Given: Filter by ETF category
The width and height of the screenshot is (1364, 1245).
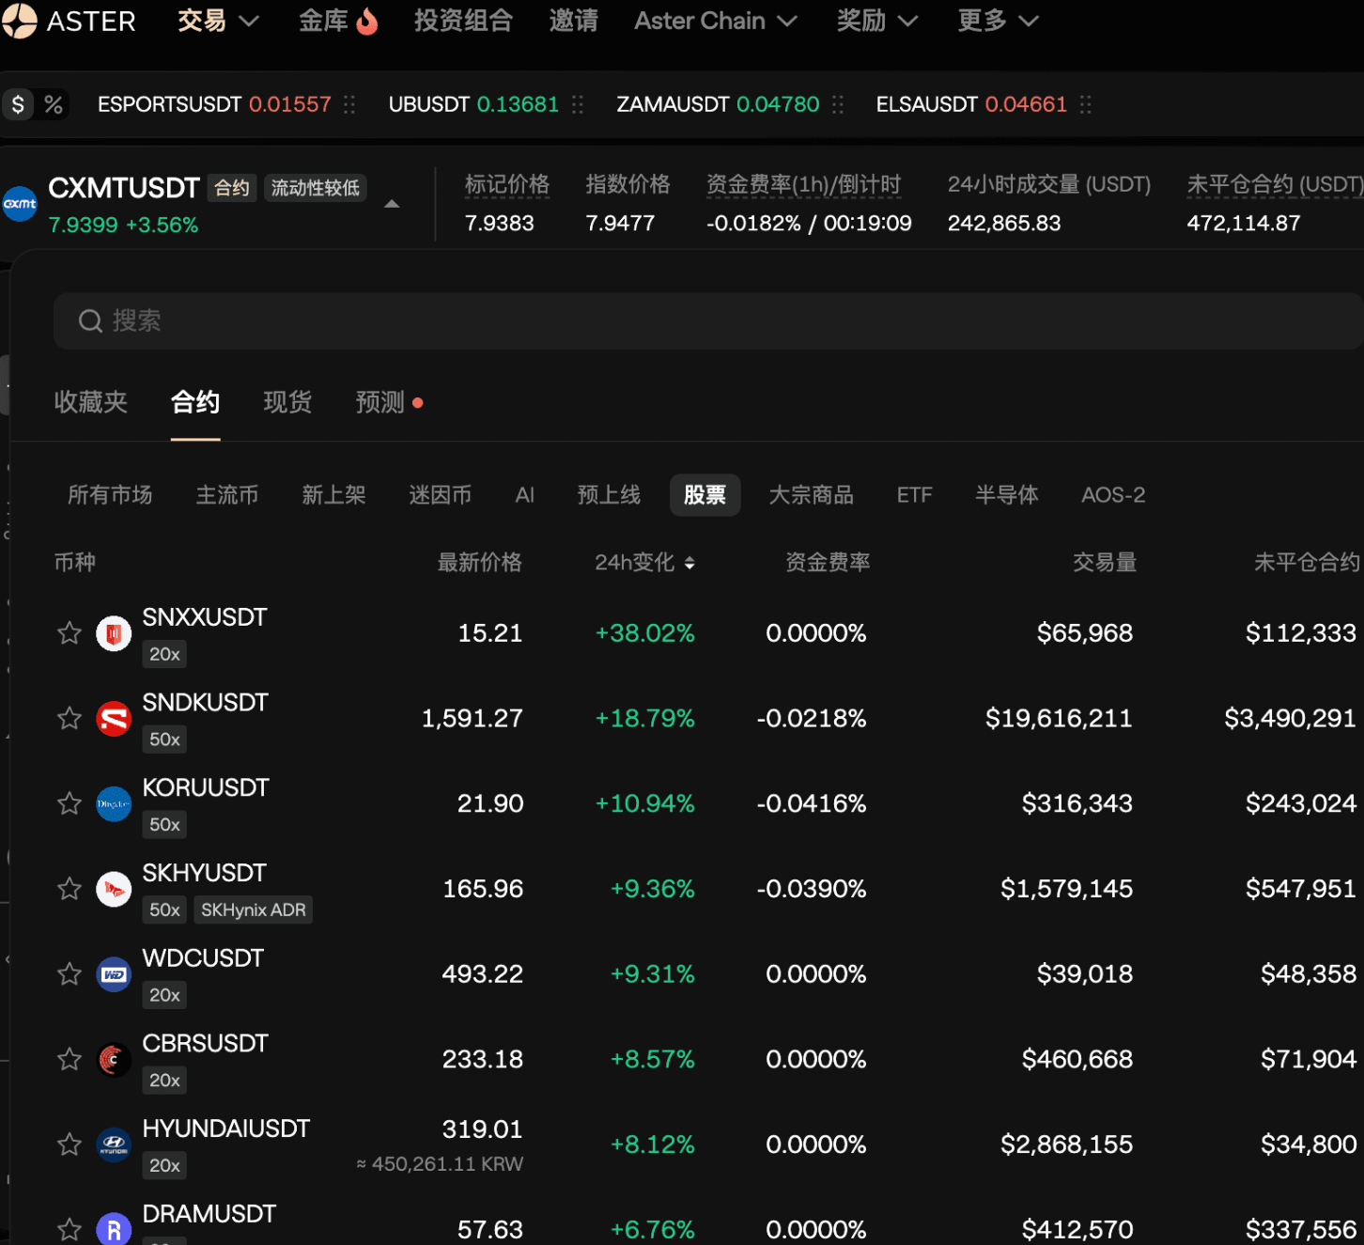Looking at the screenshot, I should pos(914,495).
